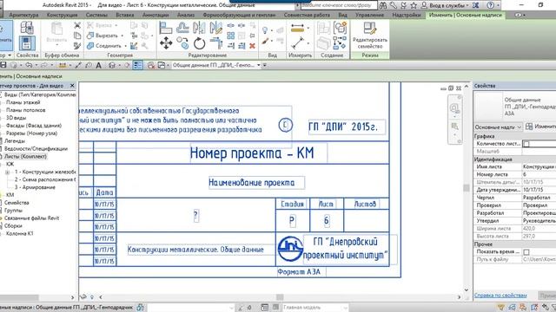The height and width of the screenshot is (312, 556).
Task: Click the Move tool in Редактирование panel
Action: [166, 43]
